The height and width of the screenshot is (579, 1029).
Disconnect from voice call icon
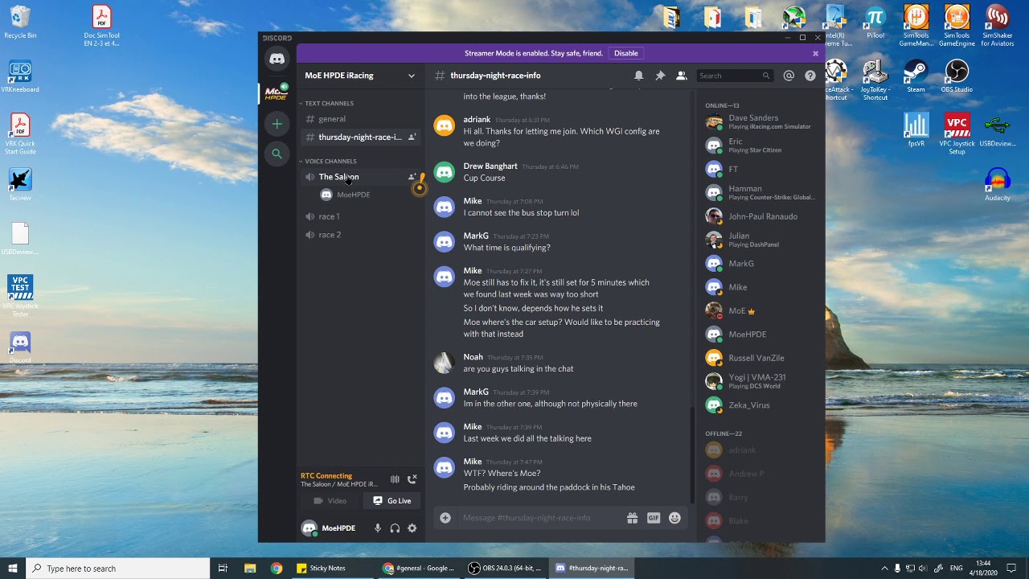point(412,479)
